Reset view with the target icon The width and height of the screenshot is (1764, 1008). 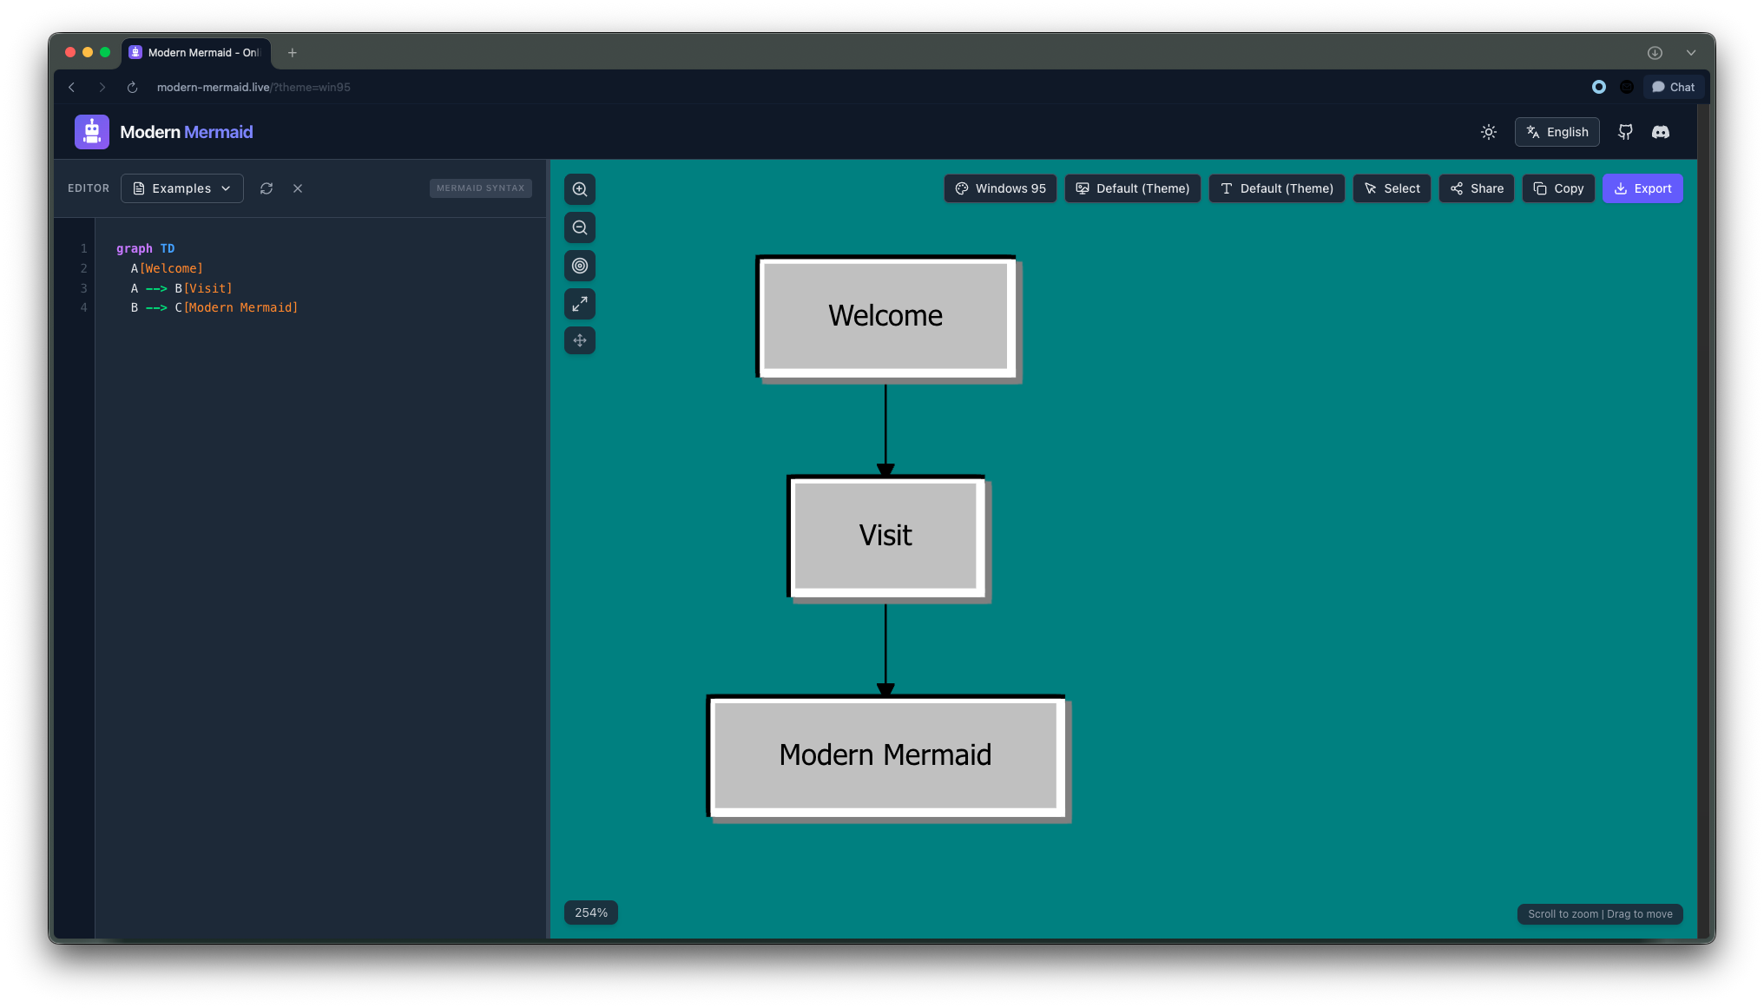click(580, 266)
